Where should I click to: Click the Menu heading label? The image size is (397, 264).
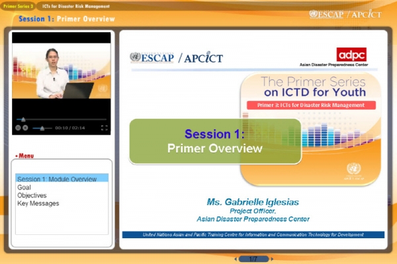coord(24,156)
